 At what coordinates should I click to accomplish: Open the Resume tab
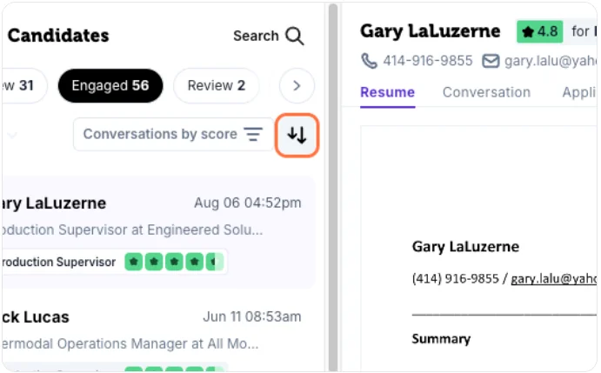point(388,92)
